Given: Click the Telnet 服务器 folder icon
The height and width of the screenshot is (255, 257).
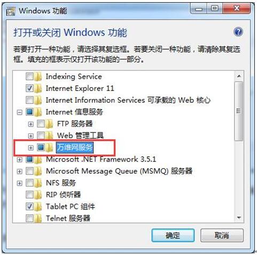Looking at the screenshot, I should (38, 218).
